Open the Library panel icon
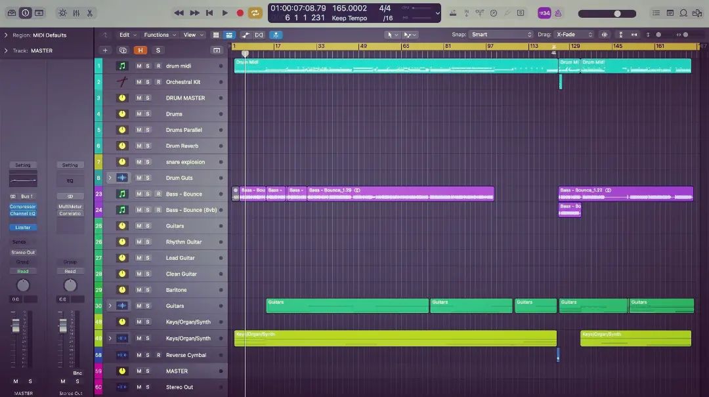709x397 pixels. pos(12,13)
